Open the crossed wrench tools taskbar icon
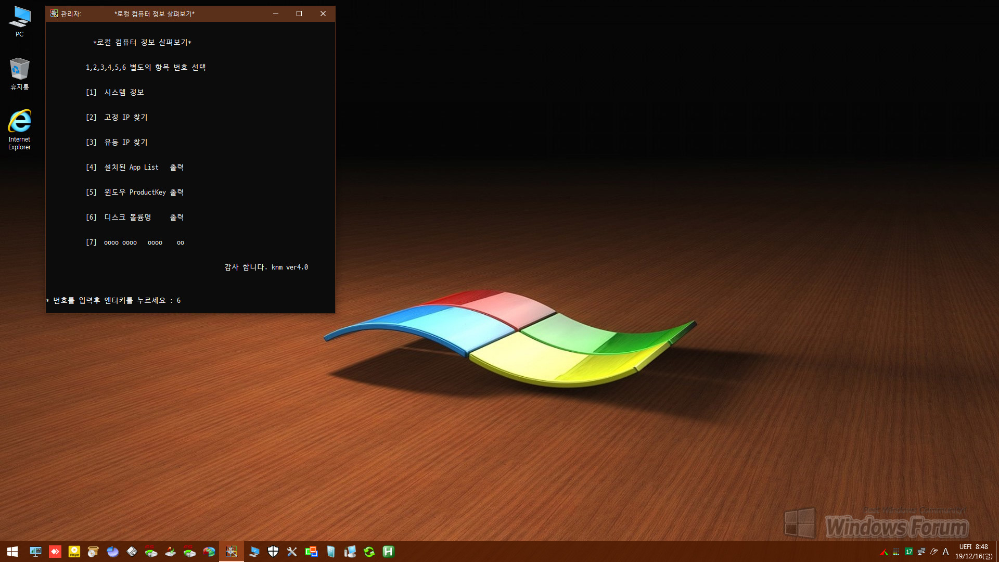Viewport: 999px width, 562px height. click(292, 552)
